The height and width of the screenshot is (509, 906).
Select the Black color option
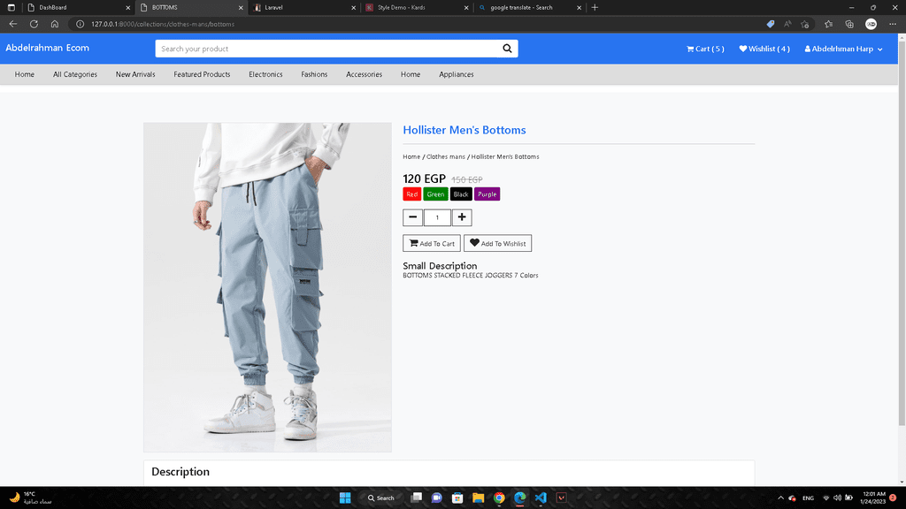point(461,194)
